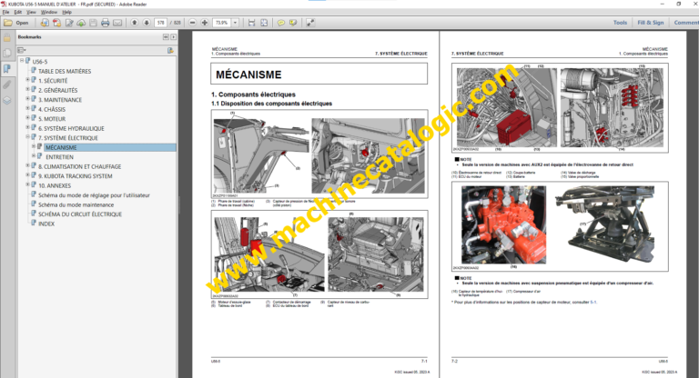Image resolution: width=699 pixels, height=378 pixels.
Task: Select the MÉCANISME bookmark
Action: click(x=61, y=147)
